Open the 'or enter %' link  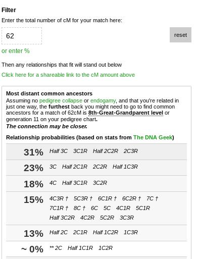coord(16,51)
